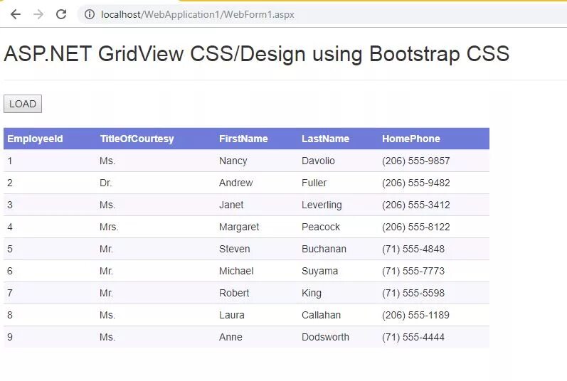Click title cell Mrs.
The width and height of the screenshot is (567, 381).
pyautogui.click(x=110, y=227)
